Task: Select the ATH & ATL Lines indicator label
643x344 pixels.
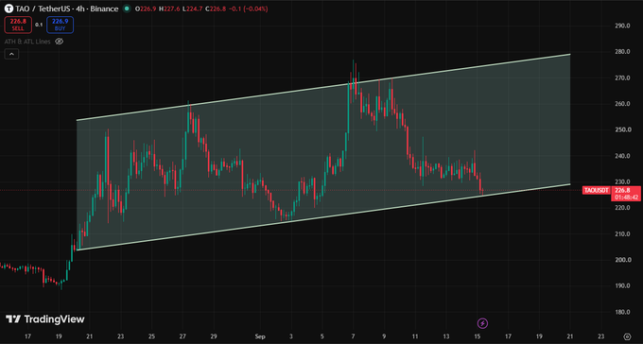Action: click(x=27, y=42)
